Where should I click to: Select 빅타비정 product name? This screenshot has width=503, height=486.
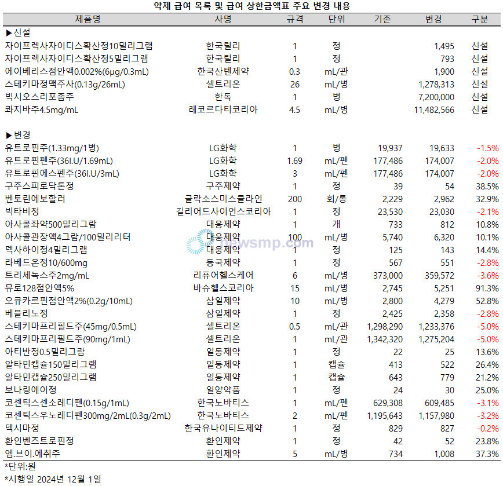click(x=22, y=211)
